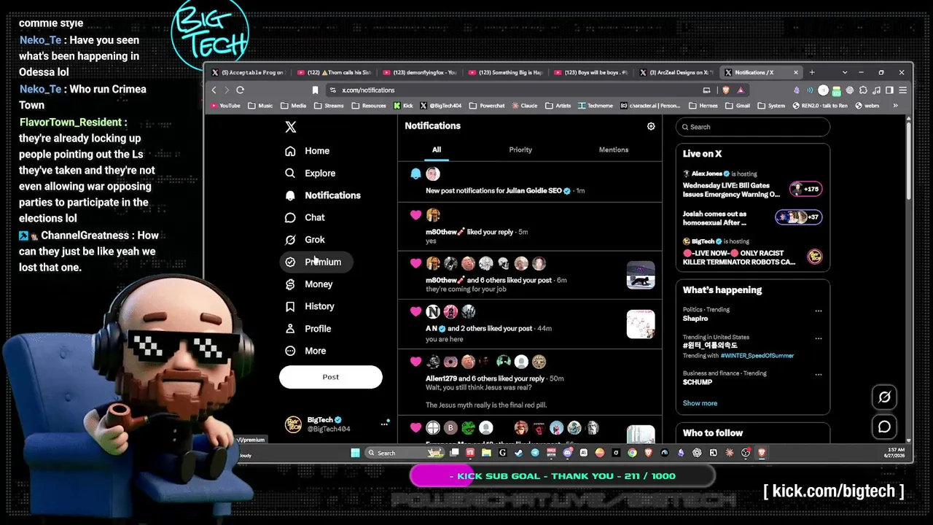Open Home in the X sidebar
Image resolution: width=933 pixels, height=525 pixels.
pos(307,151)
